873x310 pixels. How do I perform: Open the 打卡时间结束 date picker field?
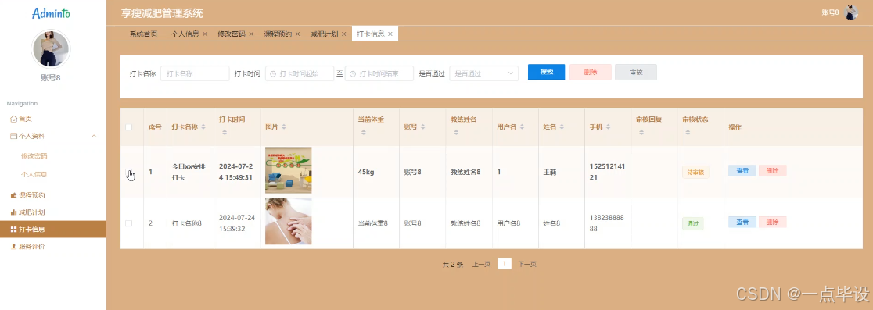379,73
